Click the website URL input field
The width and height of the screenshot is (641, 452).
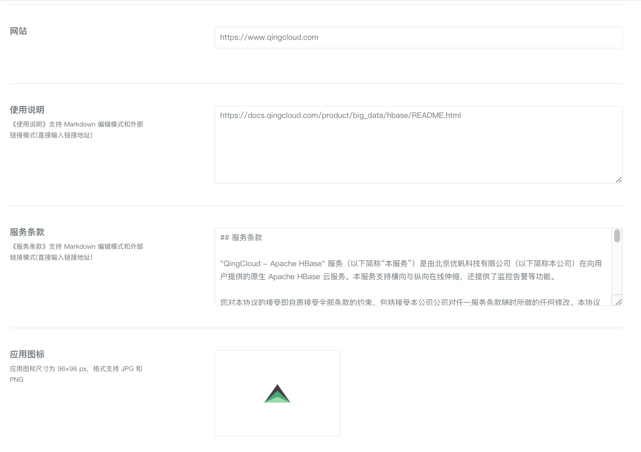point(418,38)
